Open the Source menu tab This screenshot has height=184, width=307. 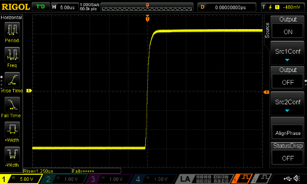(267, 30)
